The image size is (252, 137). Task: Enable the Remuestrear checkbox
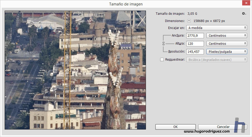[x=162, y=60]
